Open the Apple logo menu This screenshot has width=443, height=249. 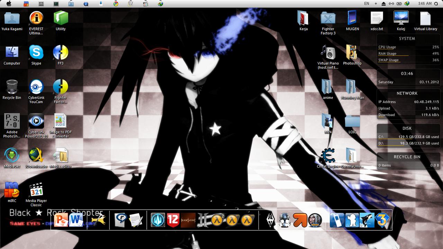point(9,3)
